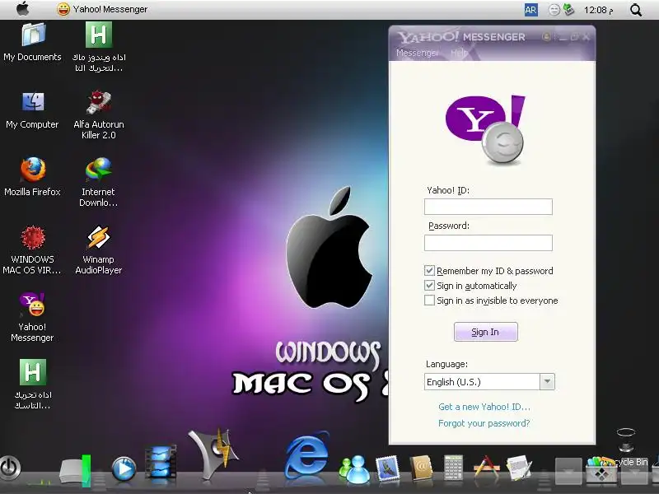Click the green network tray icon
659x494 pixels.
[568, 9]
